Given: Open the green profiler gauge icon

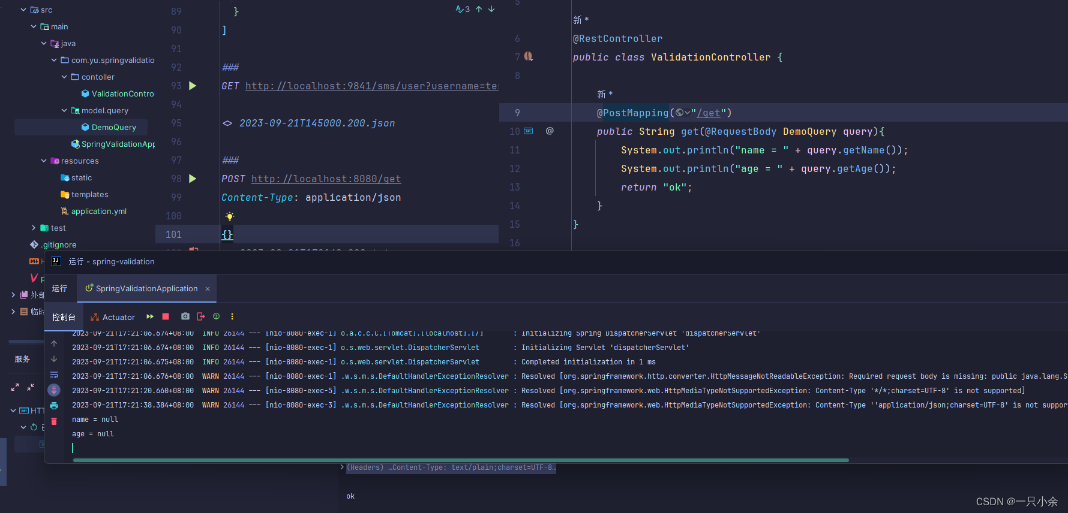Looking at the screenshot, I should [217, 316].
